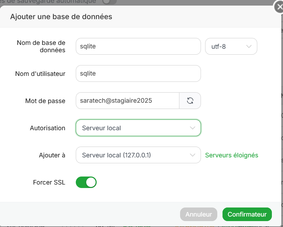Select the Mot de passe field
283x227 pixels.
coord(127,101)
